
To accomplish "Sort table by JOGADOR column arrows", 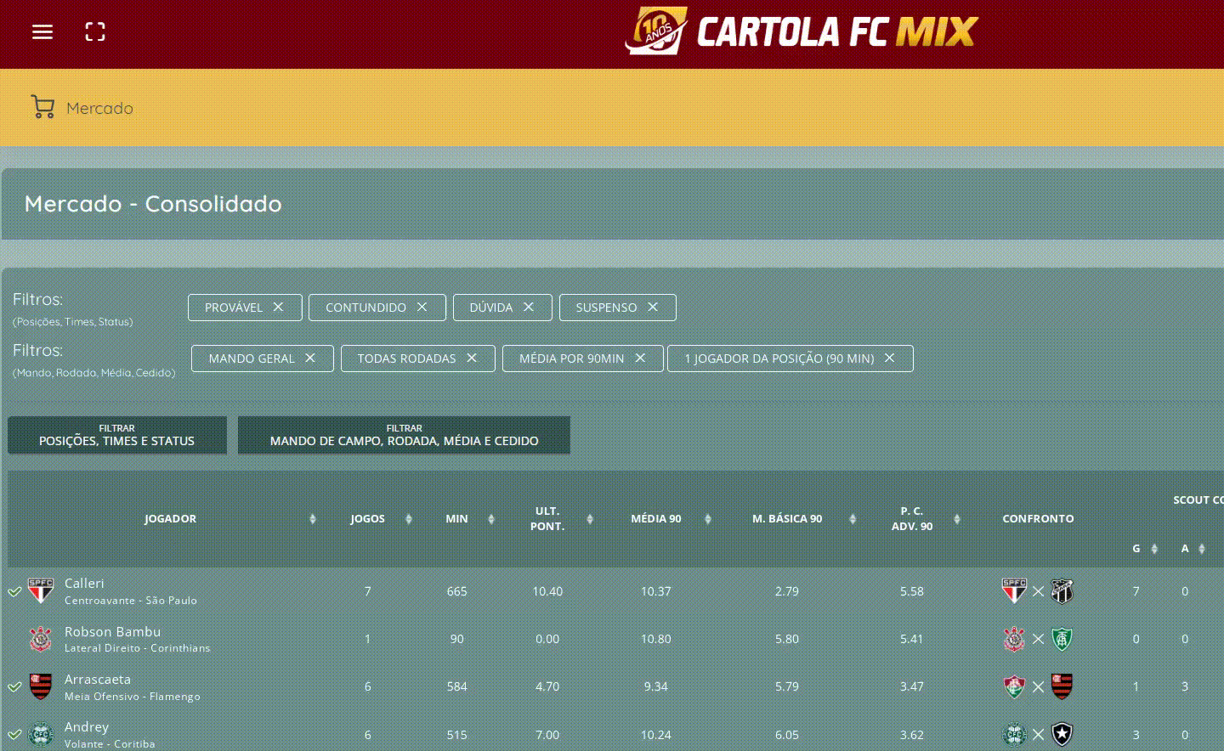I will coord(313,519).
